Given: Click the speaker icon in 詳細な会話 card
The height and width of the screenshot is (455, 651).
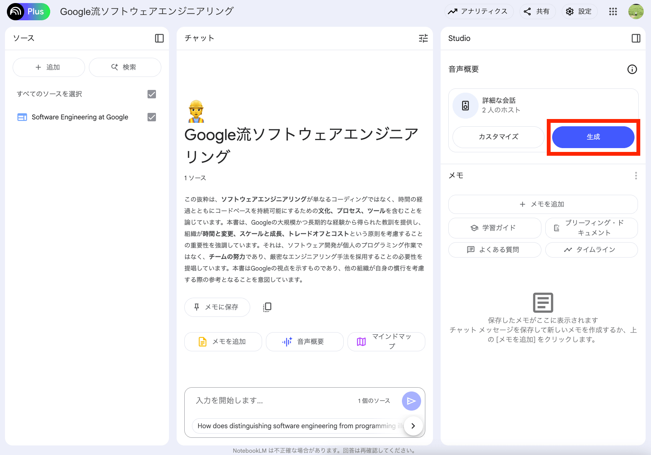Looking at the screenshot, I should (x=466, y=106).
